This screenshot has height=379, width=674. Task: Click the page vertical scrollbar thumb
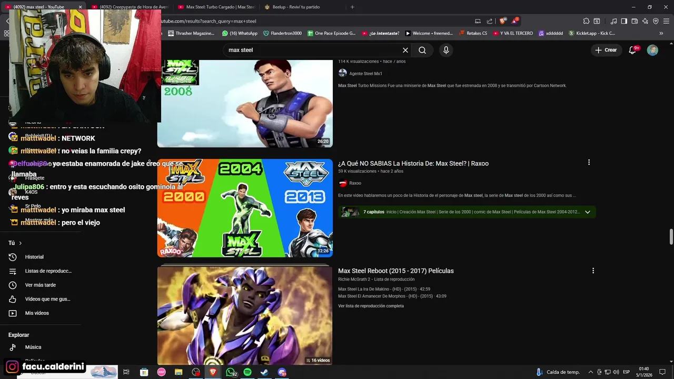[x=671, y=237]
